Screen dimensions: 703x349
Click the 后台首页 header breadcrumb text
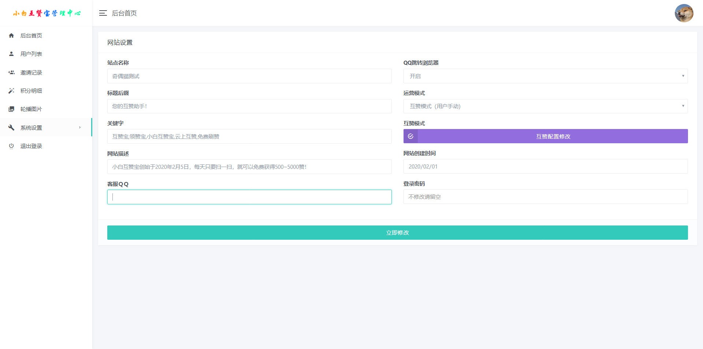point(124,13)
